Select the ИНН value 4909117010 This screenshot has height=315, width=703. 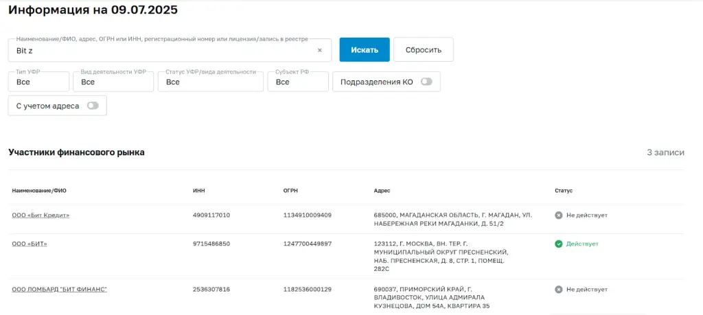tap(211, 215)
